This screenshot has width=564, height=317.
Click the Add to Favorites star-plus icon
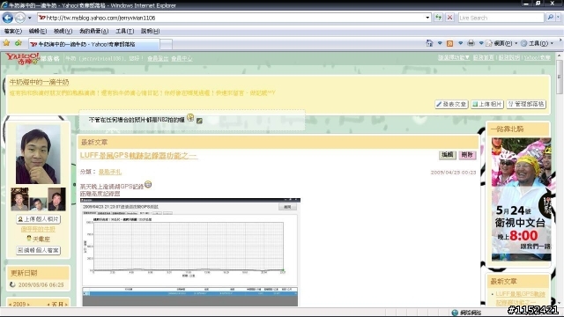coord(18,43)
